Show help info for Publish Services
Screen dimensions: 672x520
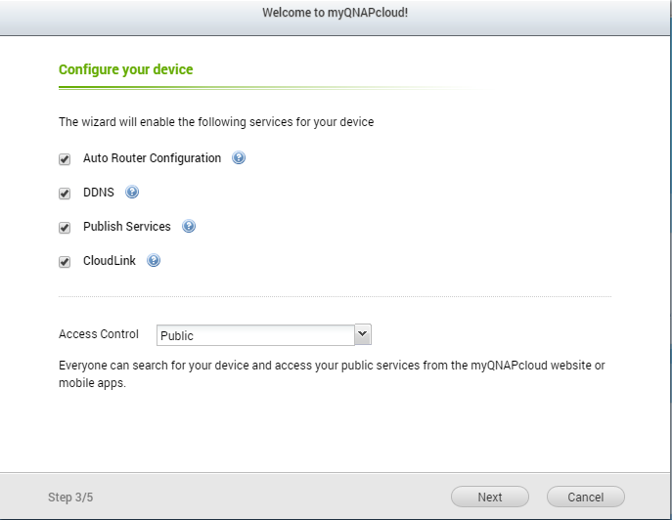pyautogui.click(x=189, y=226)
